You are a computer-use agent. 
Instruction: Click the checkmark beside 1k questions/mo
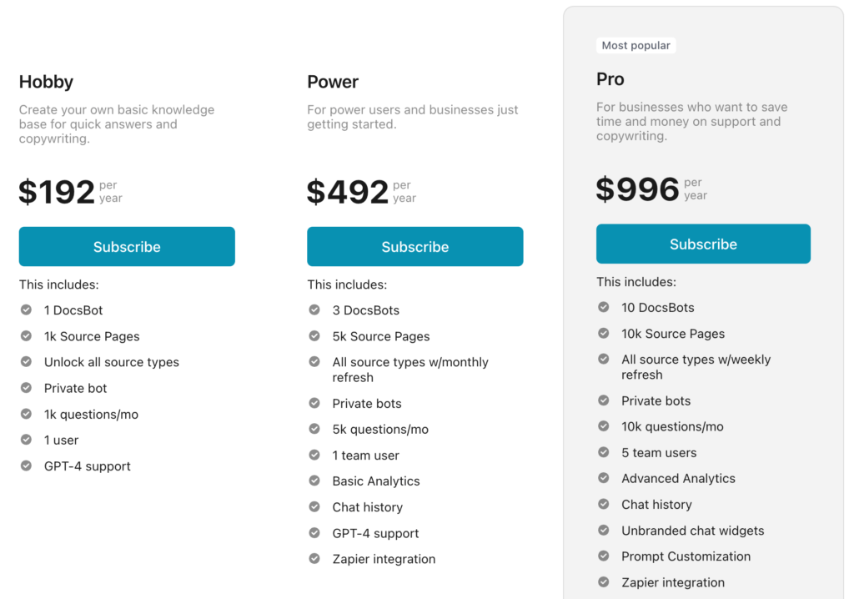(26, 414)
